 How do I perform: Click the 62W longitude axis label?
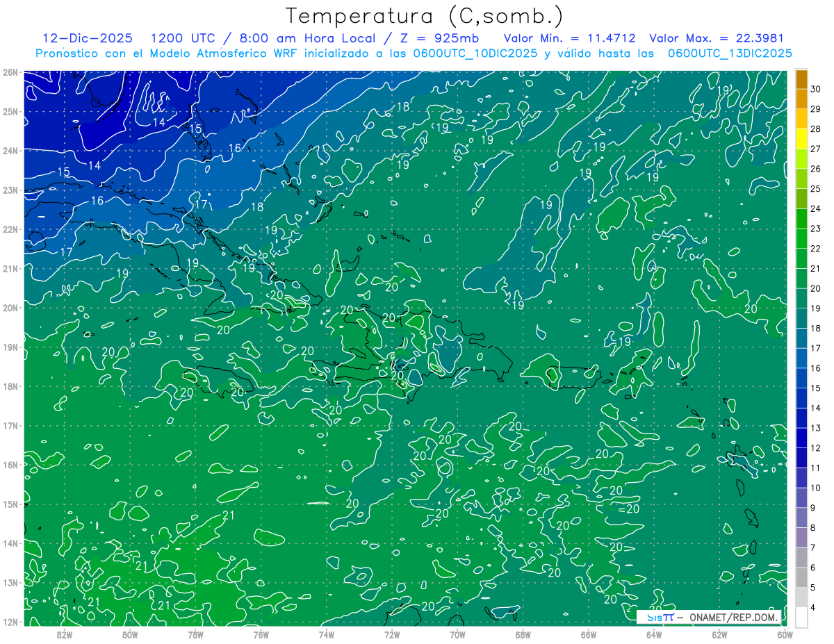coord(719,634)
